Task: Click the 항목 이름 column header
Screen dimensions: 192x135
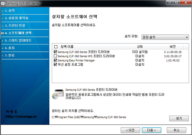Action: 67,46
